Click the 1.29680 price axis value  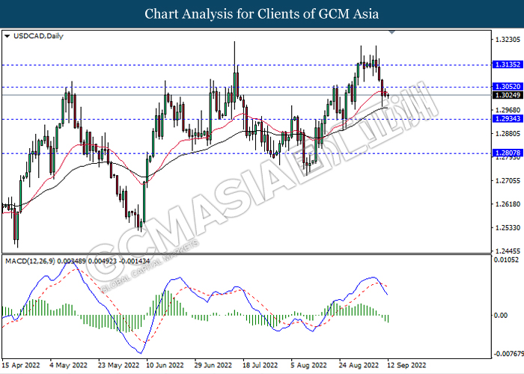click(x=508, y=110)
